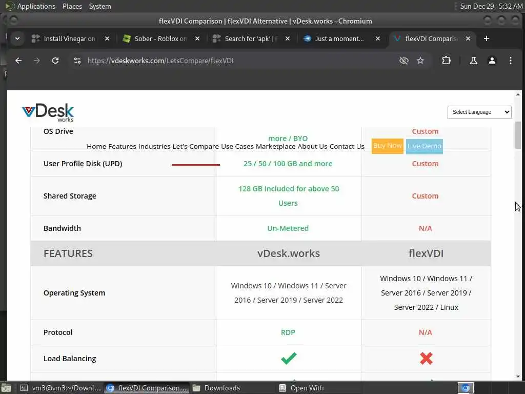The height and width of the screenshot is (394, 525).
Task: Click the Un-Metered bandwidth value
Action: (288, 228)
